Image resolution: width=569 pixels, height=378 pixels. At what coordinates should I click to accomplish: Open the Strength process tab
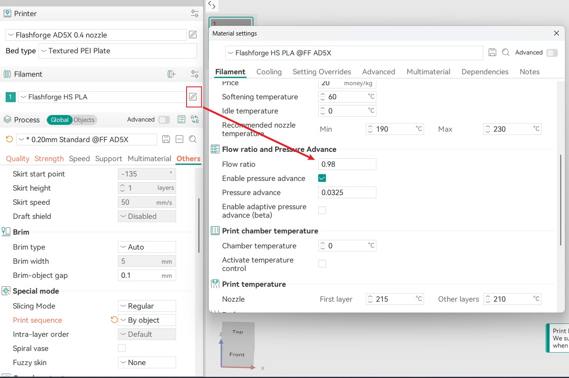49,159
